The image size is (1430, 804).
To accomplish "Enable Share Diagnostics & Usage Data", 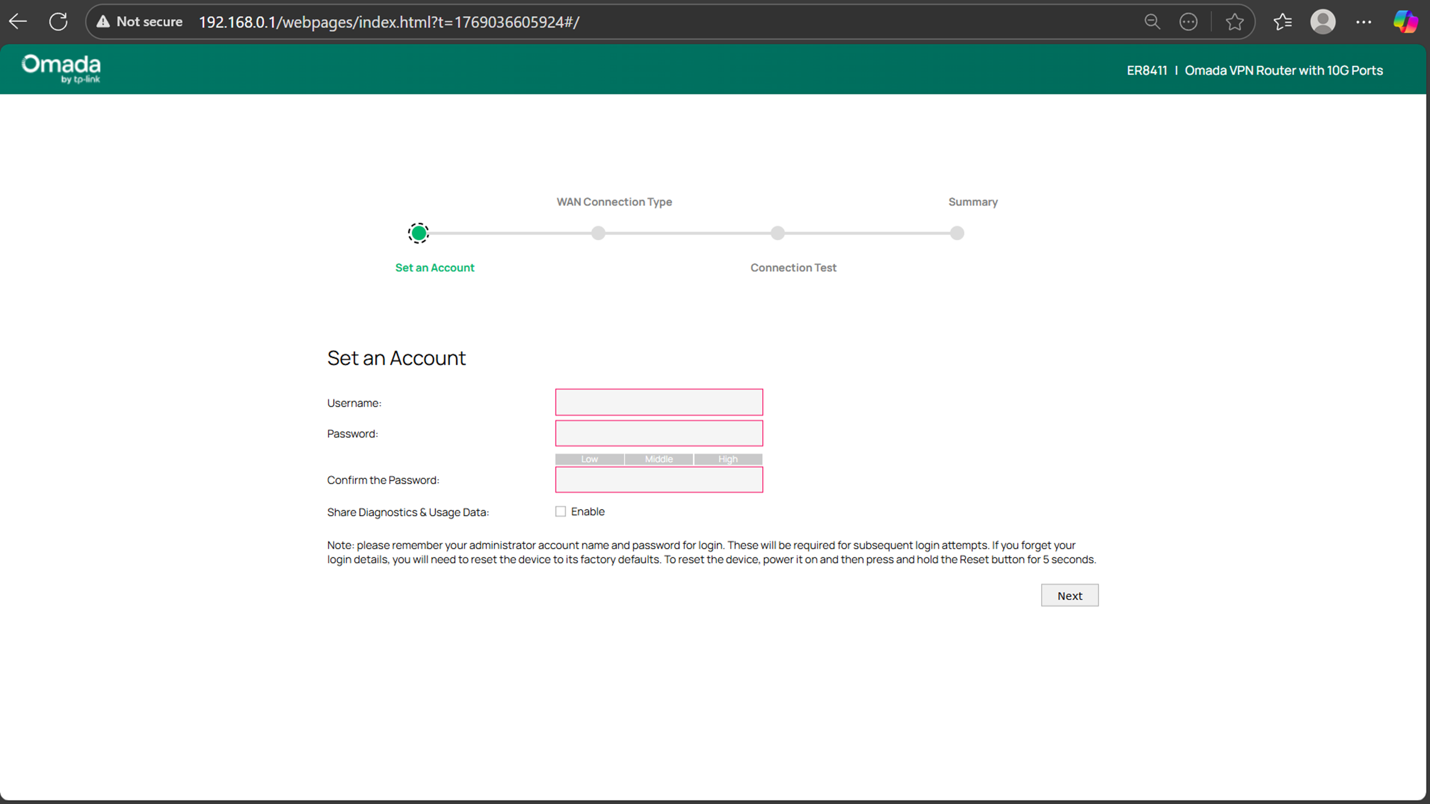I will 561,511.
